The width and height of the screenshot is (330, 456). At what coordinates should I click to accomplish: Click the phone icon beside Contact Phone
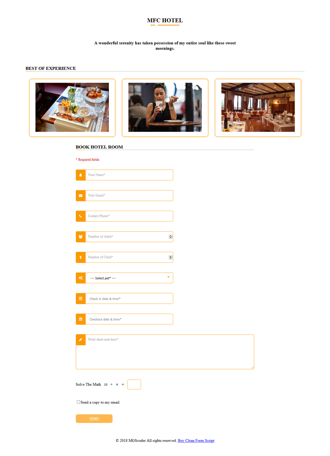tap(80, 216)
